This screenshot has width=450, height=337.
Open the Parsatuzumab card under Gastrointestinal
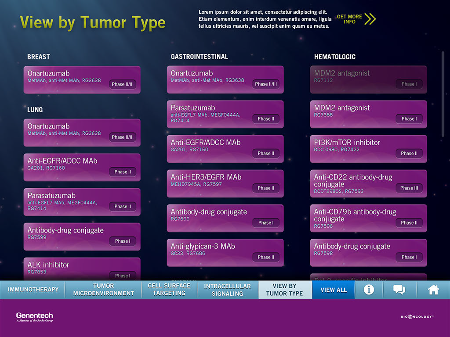pyautogui.click(x=225, y=115)
